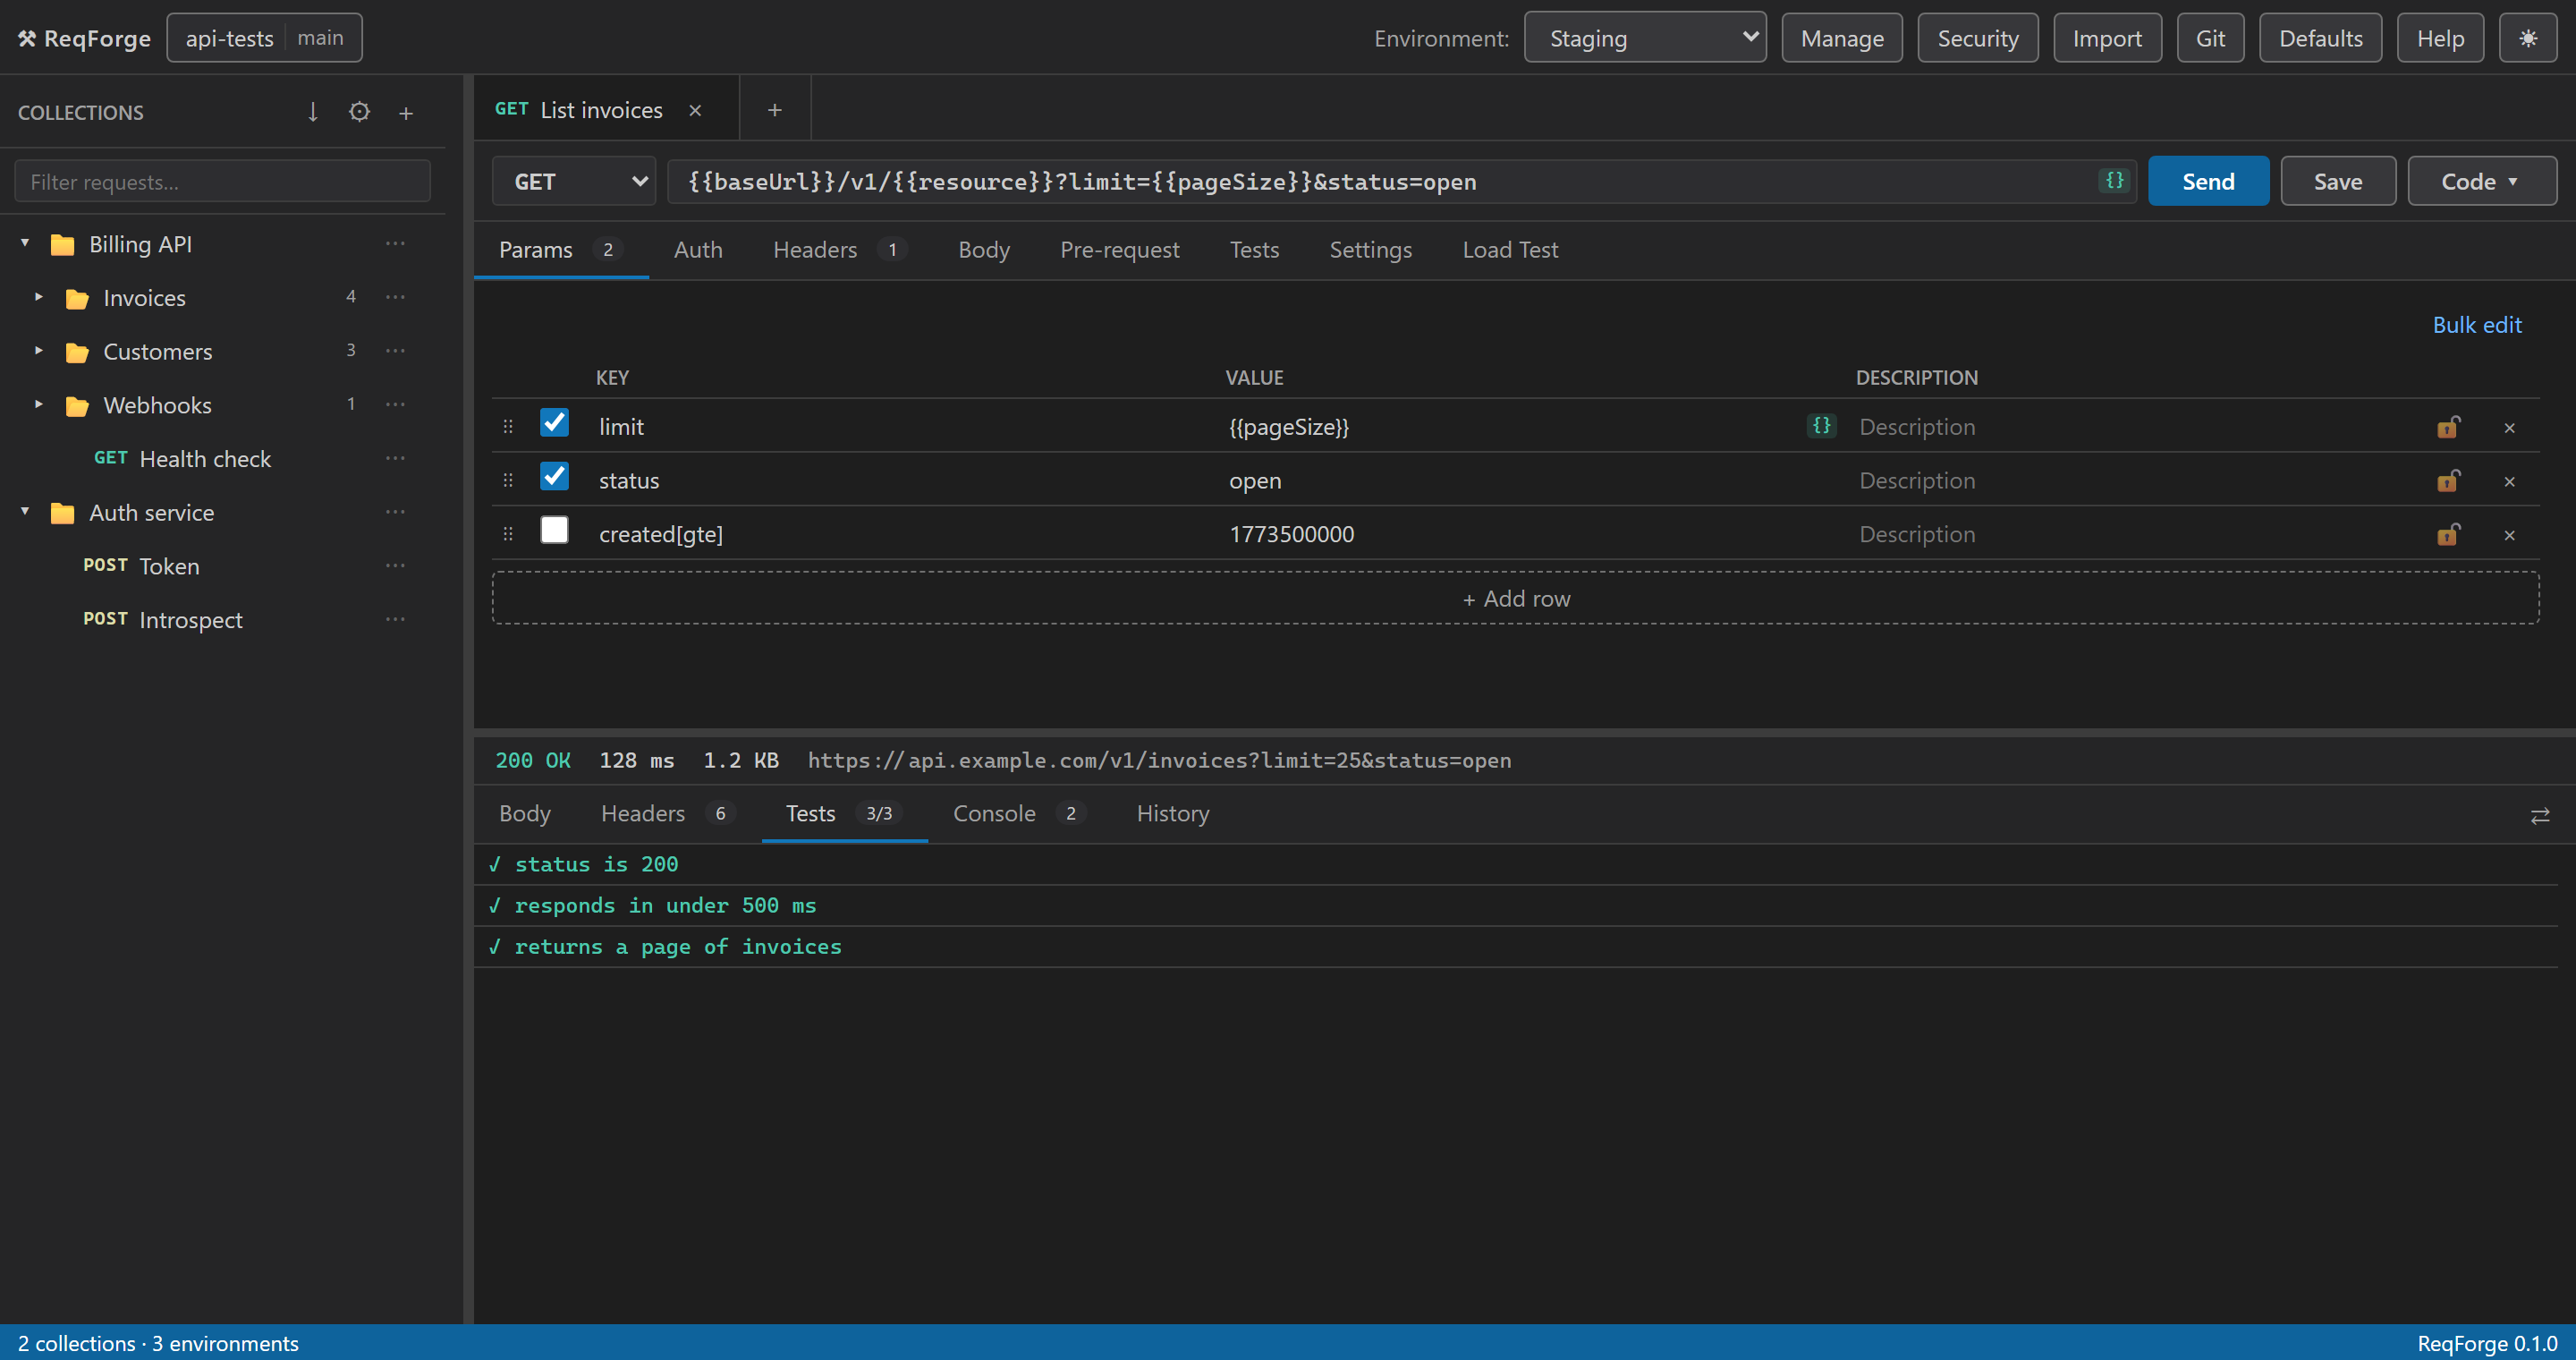The image size is (2576, 1360).
Task: Grab the drag handle of limit row
Action: 508,427
